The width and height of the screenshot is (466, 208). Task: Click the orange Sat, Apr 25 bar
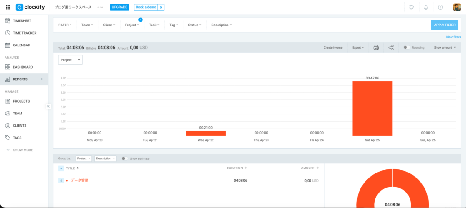click(x=372, y=108)
